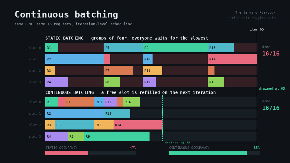The height and width of the screenshot is (163, 290).
Task: Click the 'Continuous batching' title
Action: pos(66,14)
